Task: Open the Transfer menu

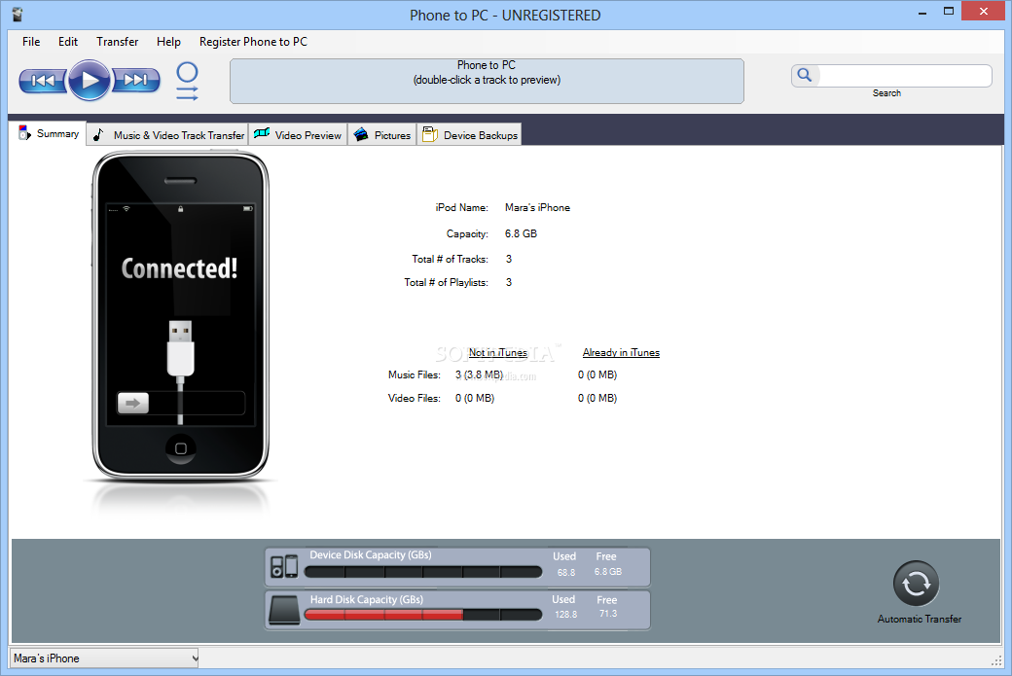Action: 117,42
